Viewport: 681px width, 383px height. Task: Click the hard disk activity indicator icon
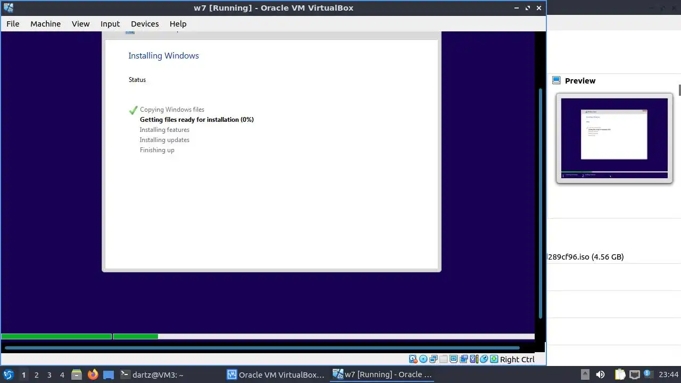point(413,359)
